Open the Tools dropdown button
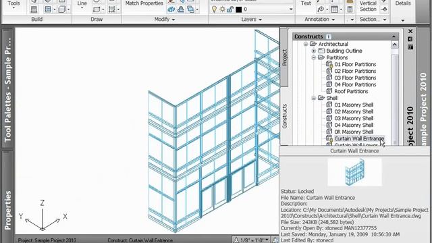 (x=13, y=8)
